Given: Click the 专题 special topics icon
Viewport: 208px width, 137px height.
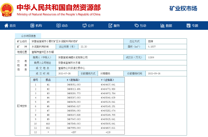Looking at the screenshot, I should tap(188, 26).
